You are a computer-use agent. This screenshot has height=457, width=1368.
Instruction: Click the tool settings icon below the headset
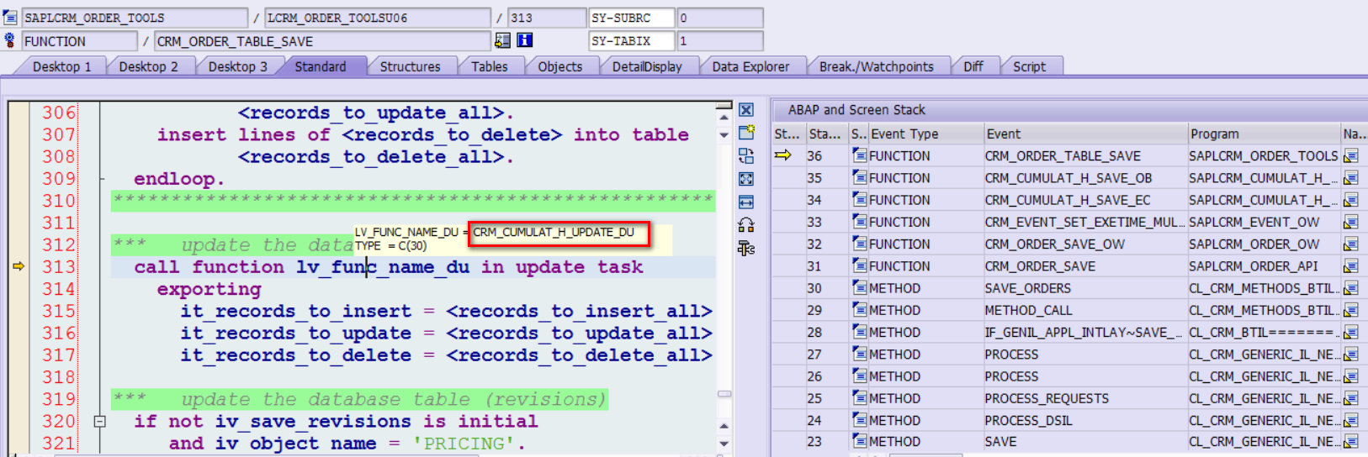click(x=746, y=248)
